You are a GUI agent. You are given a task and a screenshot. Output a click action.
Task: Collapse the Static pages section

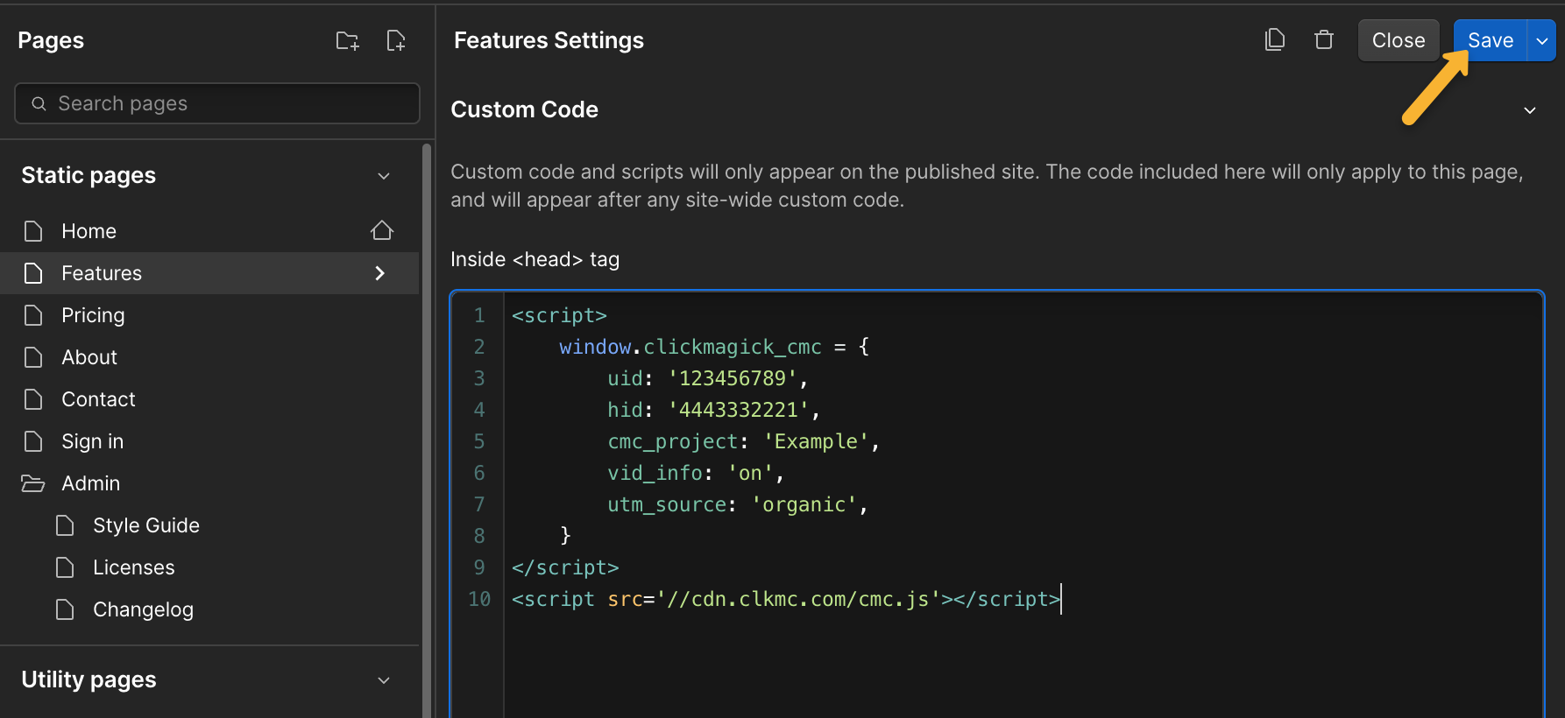384,176
